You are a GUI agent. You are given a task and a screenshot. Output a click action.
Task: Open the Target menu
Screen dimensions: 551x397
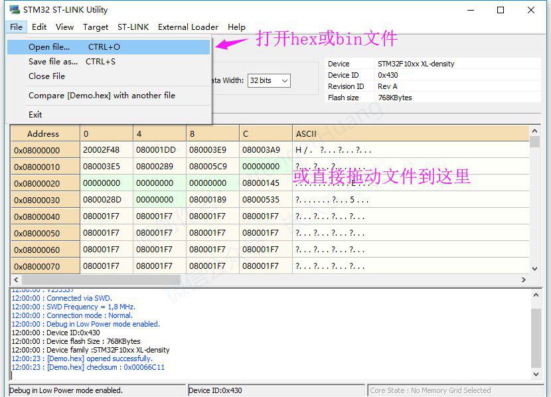[96, 27]
